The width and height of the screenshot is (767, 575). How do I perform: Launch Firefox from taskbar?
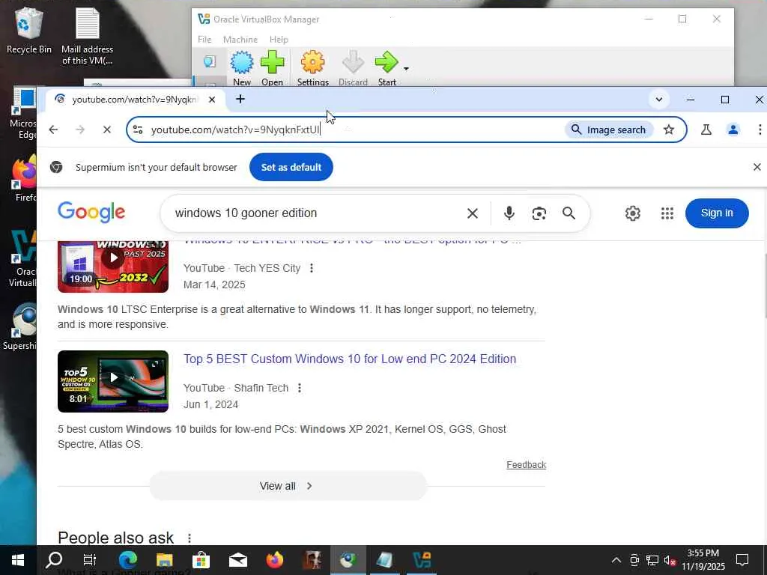pyautogui.click(x=274, y=560)
